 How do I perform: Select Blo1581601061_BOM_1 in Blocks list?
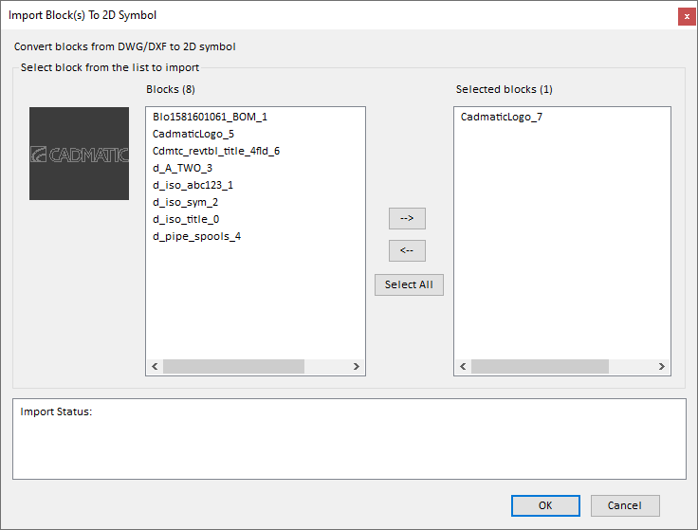210,117
